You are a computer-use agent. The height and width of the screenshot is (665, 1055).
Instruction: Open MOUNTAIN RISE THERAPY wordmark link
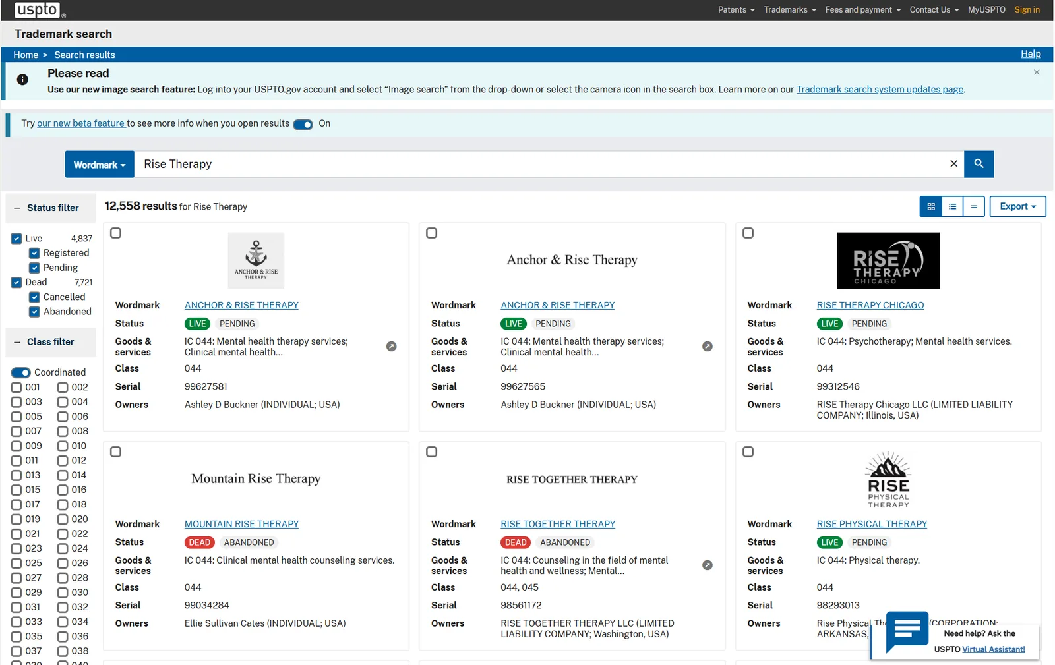pyautogui.click(x=241, y=524)
